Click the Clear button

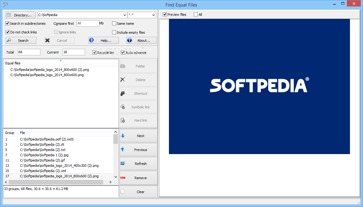coord(138,192)
